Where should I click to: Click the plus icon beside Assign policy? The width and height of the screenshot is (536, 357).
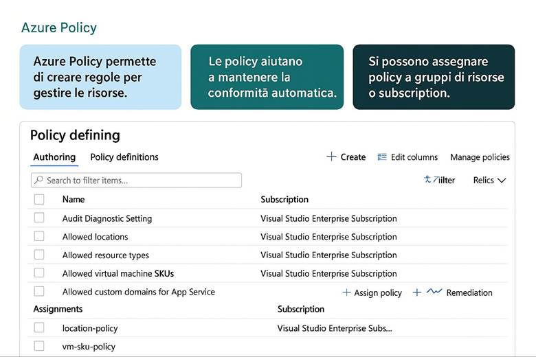pos(346,292)
